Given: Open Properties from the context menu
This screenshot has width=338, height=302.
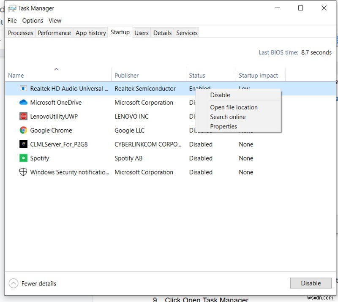Looking at the screenshot, I should pos(224,126).
